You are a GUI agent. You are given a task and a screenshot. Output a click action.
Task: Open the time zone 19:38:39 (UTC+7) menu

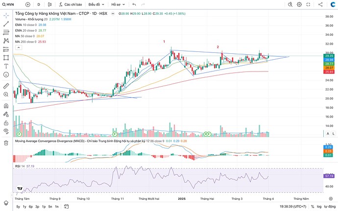coord(293,207)
